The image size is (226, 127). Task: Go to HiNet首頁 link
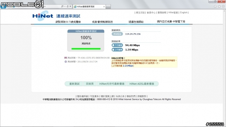(173, 13)
